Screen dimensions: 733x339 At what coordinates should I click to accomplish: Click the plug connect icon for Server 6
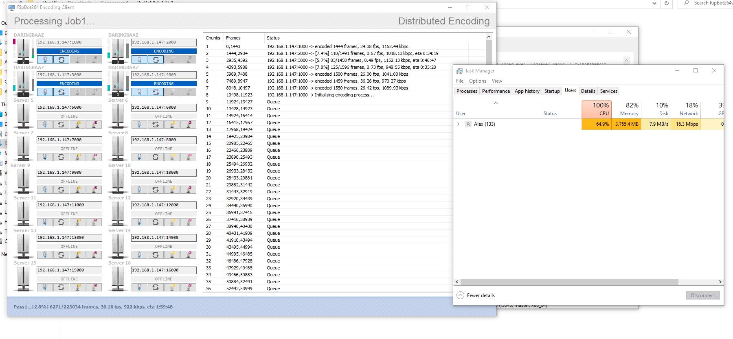click(139, 125)
